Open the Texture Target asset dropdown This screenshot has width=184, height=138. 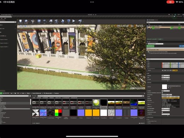[174, 86]
